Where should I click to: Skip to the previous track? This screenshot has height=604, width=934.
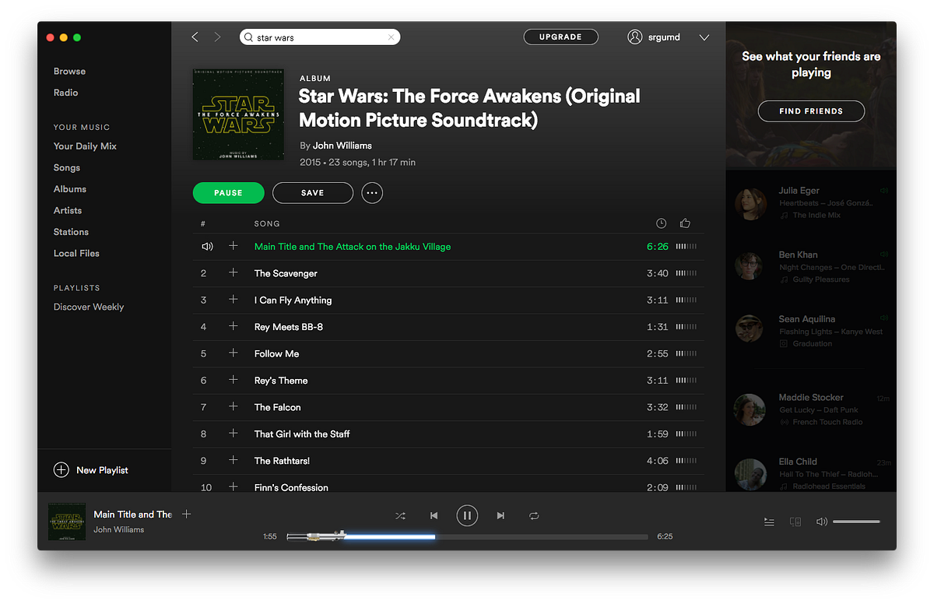tap(434, 515)
